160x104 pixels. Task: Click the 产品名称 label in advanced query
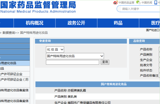tap(146, 49)
